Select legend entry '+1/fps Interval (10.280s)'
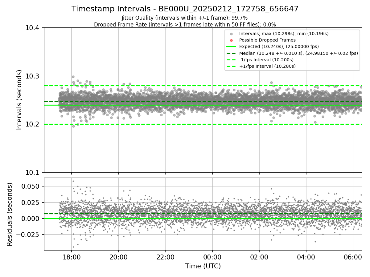This screenshot has height=277, width=370. [267, 66]
